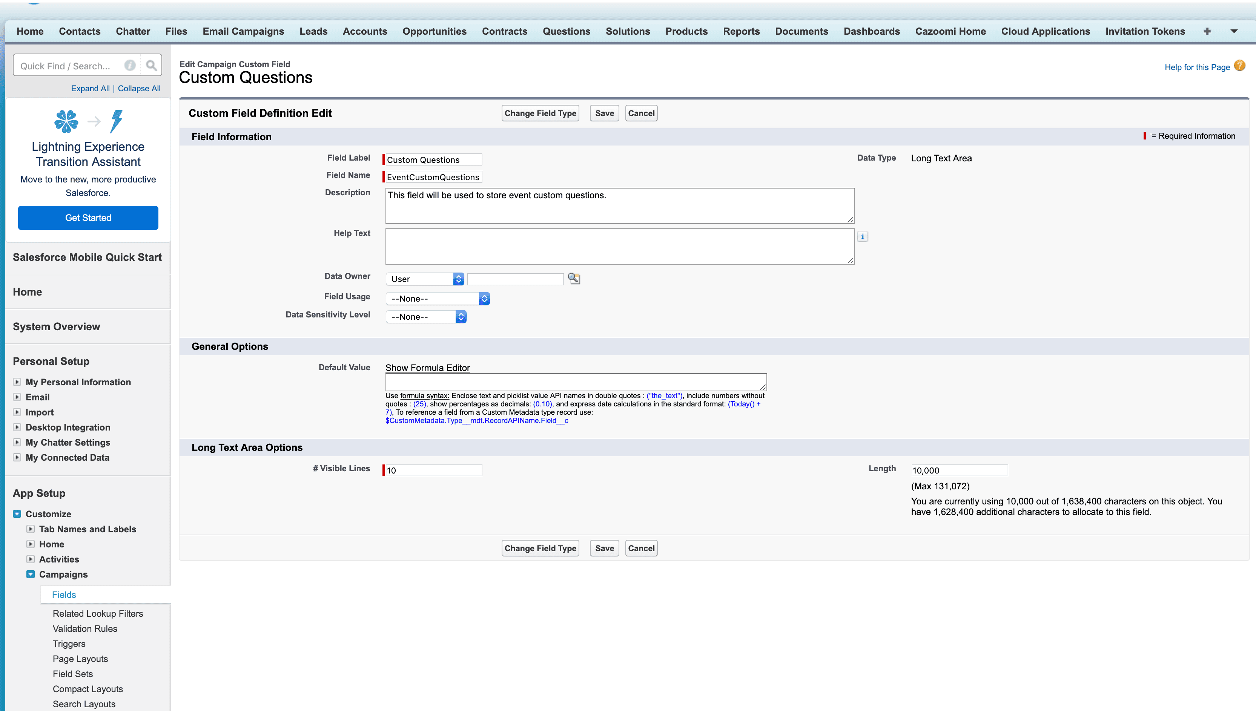Select Fields under Campaigns
Image resolution: width=1256 pixels, height=711 pixels.
(64, 595)
